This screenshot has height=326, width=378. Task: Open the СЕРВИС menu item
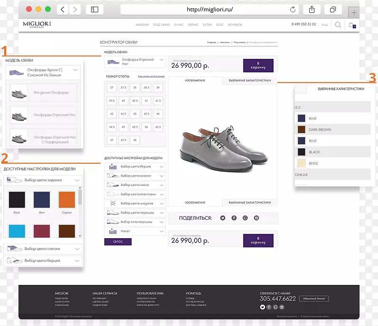coord(193,25)
